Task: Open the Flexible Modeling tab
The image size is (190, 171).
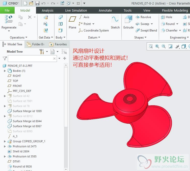Action: 175,10
